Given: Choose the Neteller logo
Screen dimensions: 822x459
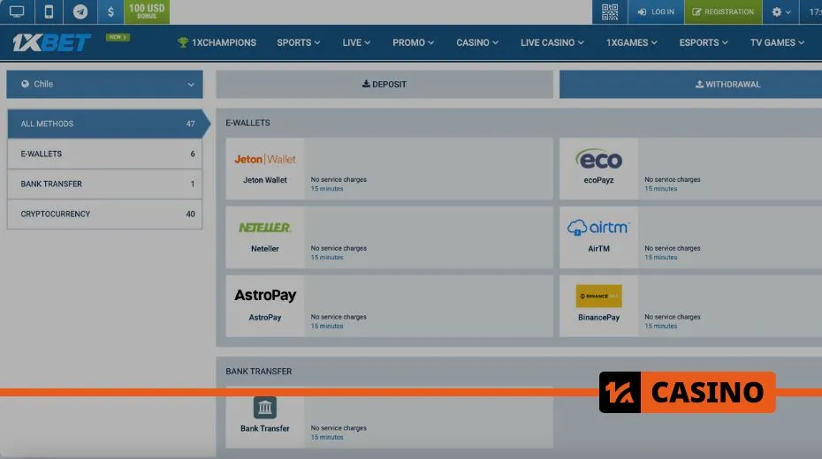Looking at the screenshot, I should pyautogui.click(x=265, y=228).
